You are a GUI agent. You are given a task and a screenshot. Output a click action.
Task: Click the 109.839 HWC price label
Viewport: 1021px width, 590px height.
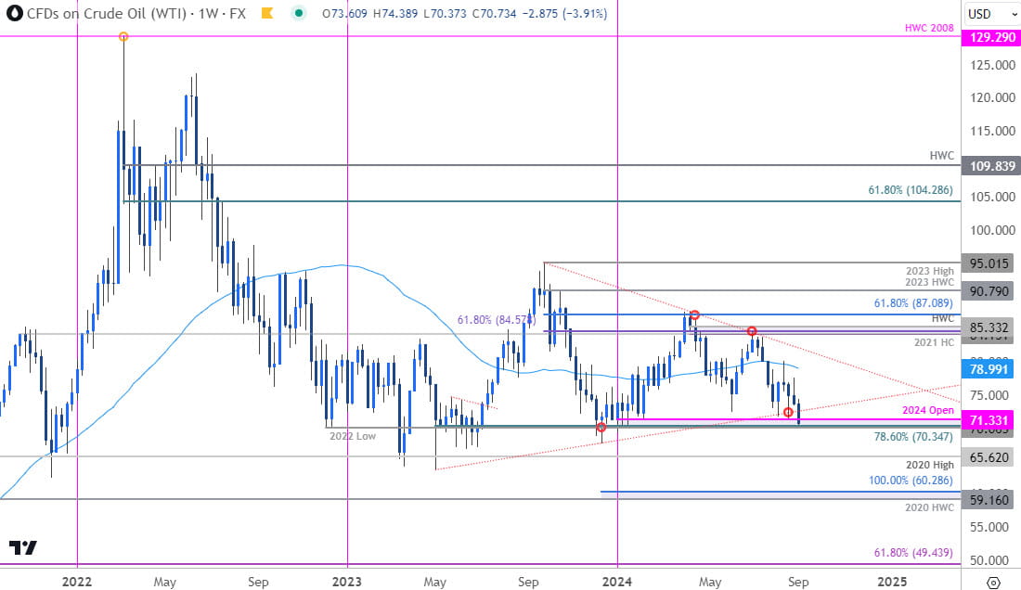click(991, 166)
